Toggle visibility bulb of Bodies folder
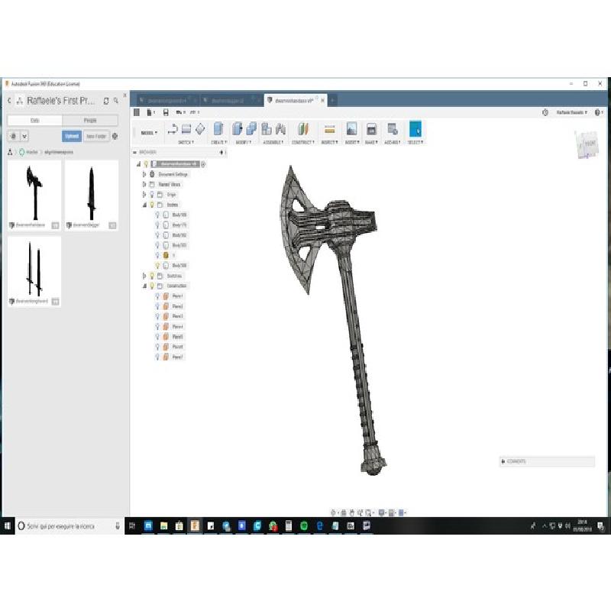Image resolution: width=611 pixels, height=611 pixels. [152, 205]
